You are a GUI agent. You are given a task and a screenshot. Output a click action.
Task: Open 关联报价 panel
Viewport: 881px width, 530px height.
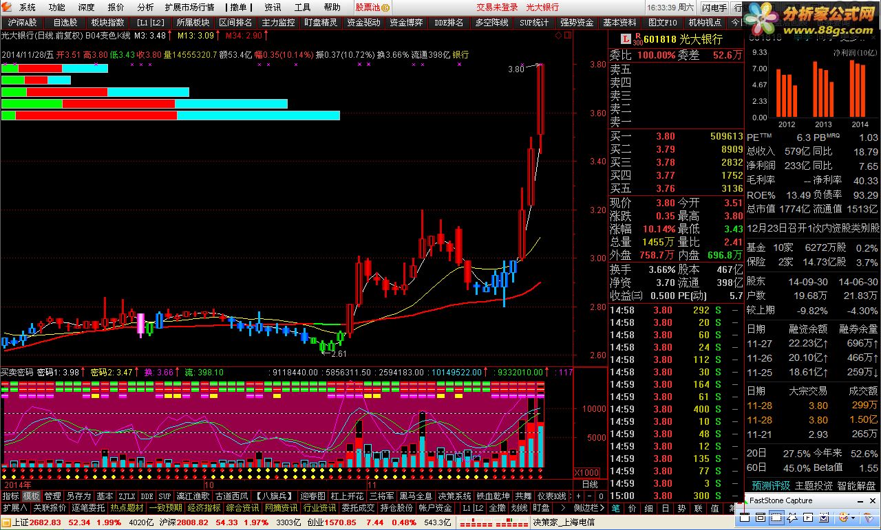50,508
